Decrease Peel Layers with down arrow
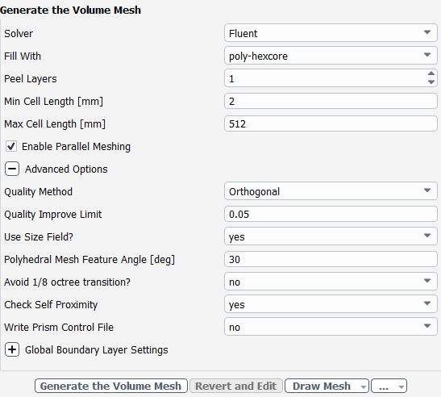 (x=431, y=82)
